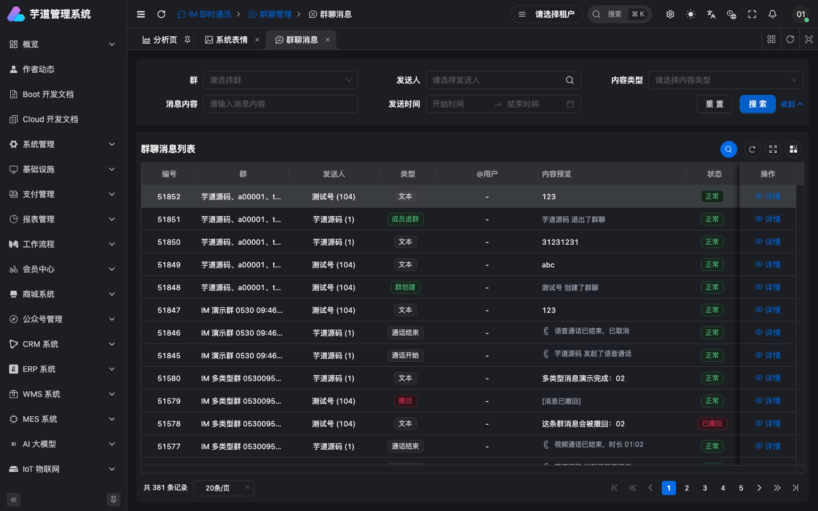The image size is (818, 511).
Task: Expand the IoT 物联网 sidebar menu
Action: pos(63,469)
